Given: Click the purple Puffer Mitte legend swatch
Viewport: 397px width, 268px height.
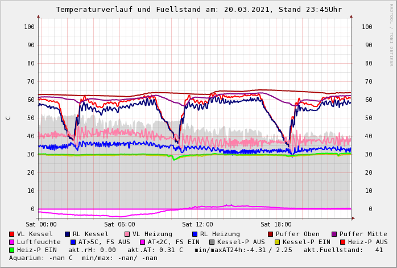Looking at the screenshot, I should 334,234.
